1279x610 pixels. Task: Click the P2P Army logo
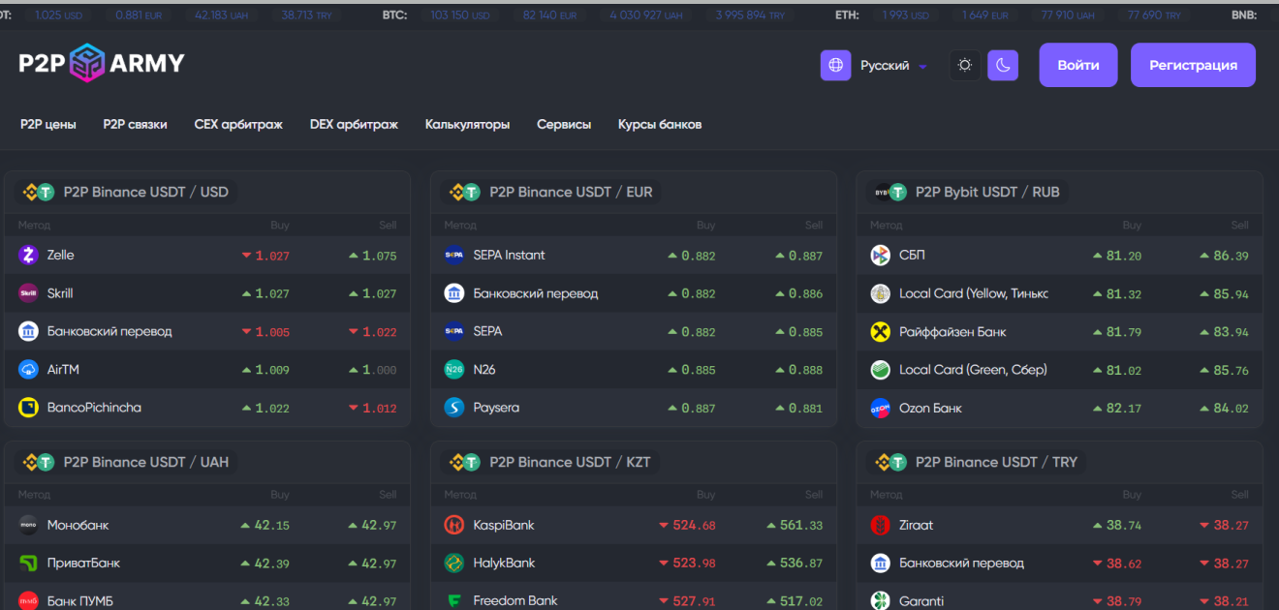click(x=102, y=64)
